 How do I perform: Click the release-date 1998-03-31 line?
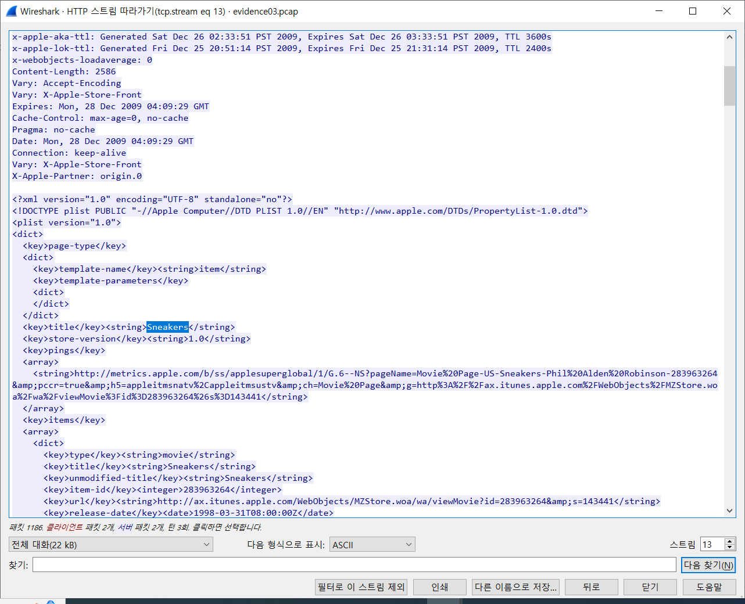point(189,513)
